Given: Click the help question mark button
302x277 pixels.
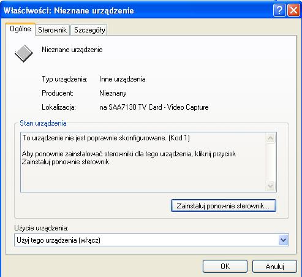Looking at the screenshot, I should pyautogui.click(x=279, y=10).
